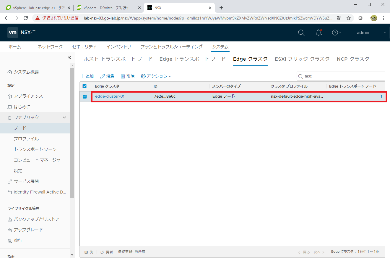Switch to vSphere DSwitch browser tab
390x258 pixels.
click(x=109, y=8)
